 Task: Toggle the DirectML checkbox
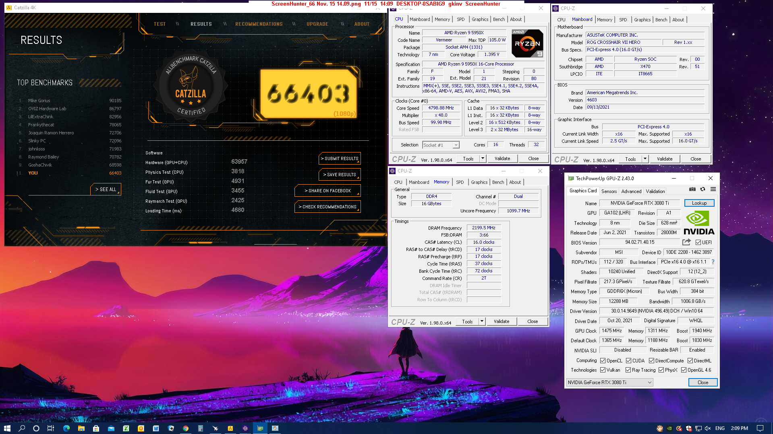click(690, 361)
